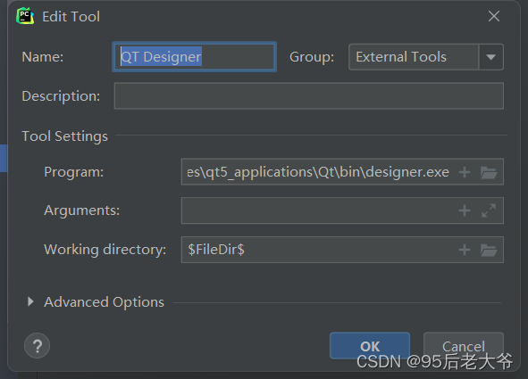Click inside the Arguments input field
Screen dimensions: 528x379
point(318,210)
